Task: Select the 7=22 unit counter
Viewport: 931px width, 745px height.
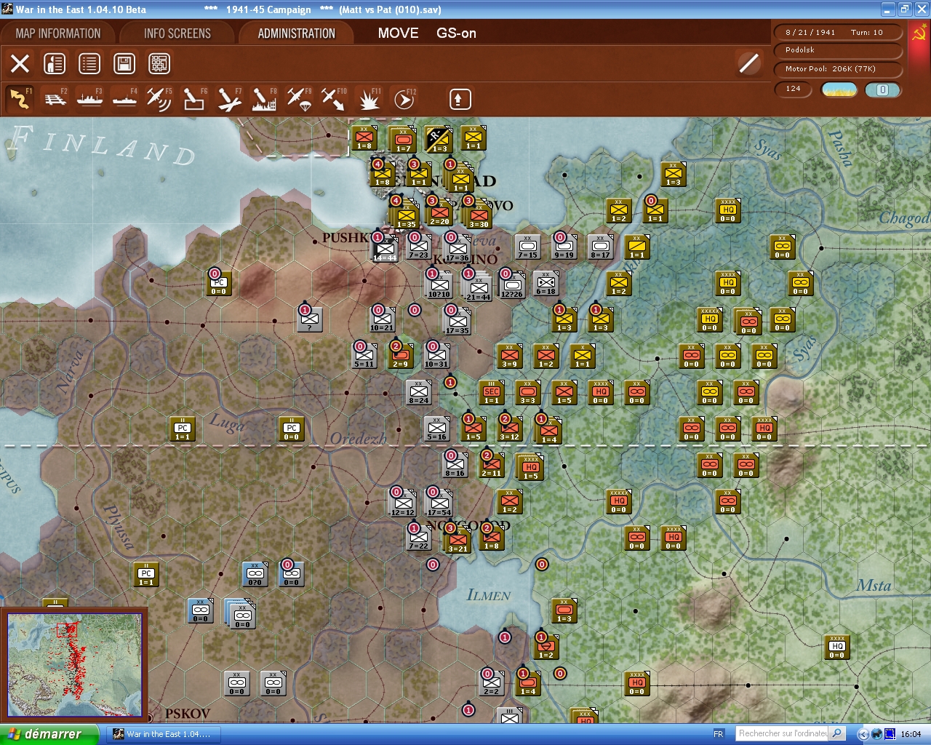Action: 419,538
